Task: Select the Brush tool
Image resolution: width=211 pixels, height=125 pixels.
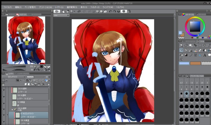Action: 191,50
